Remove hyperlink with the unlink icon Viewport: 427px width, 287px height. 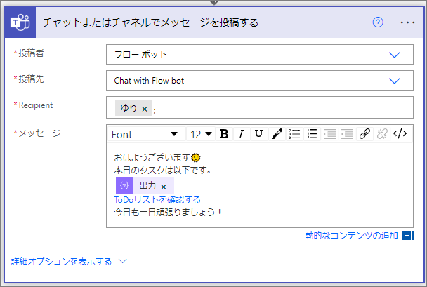coord(382,134)
